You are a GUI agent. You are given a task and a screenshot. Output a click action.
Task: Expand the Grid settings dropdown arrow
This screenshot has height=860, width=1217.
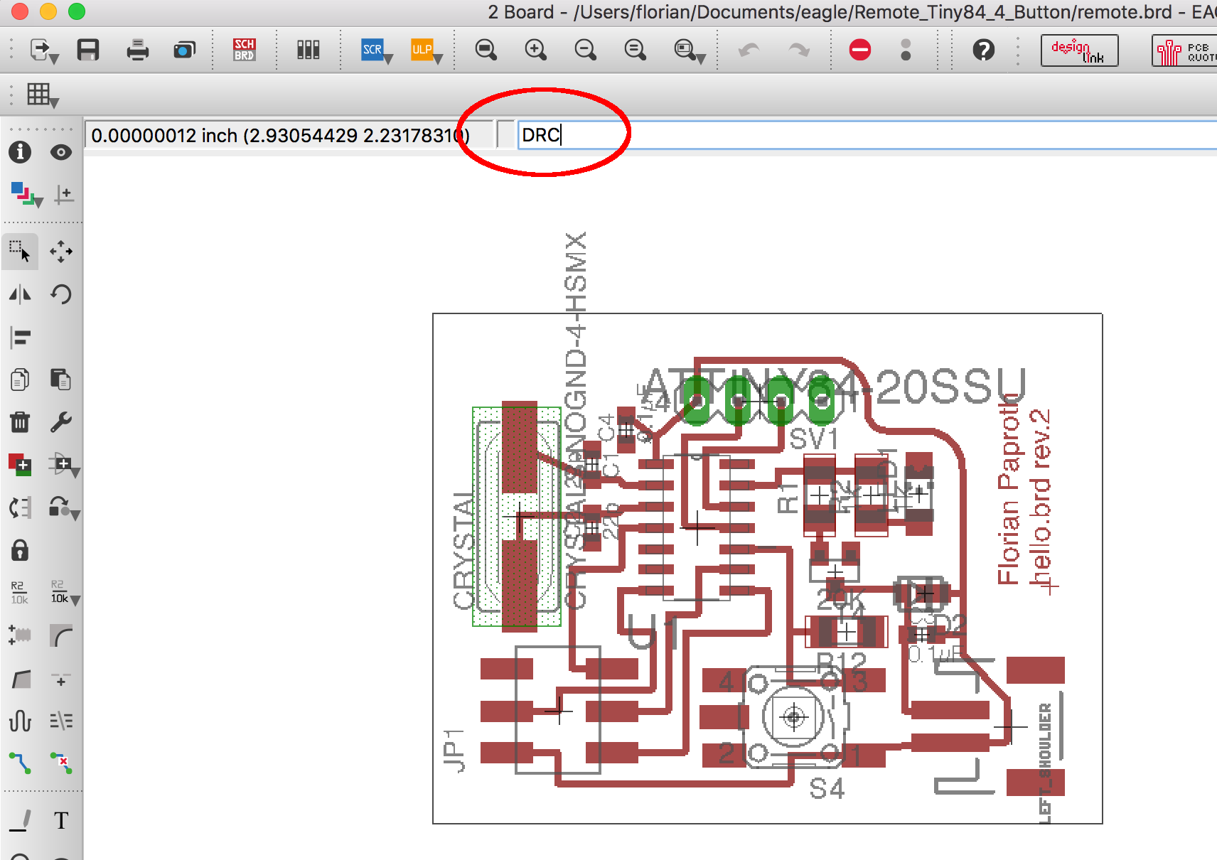(55, 104)
